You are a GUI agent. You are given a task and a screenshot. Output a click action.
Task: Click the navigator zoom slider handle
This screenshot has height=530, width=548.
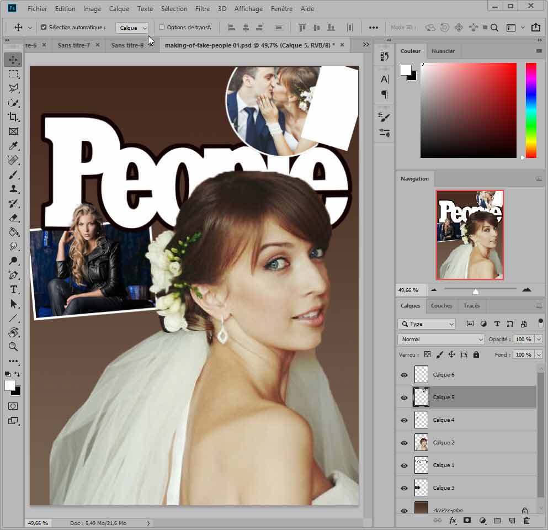coord(475,291)
